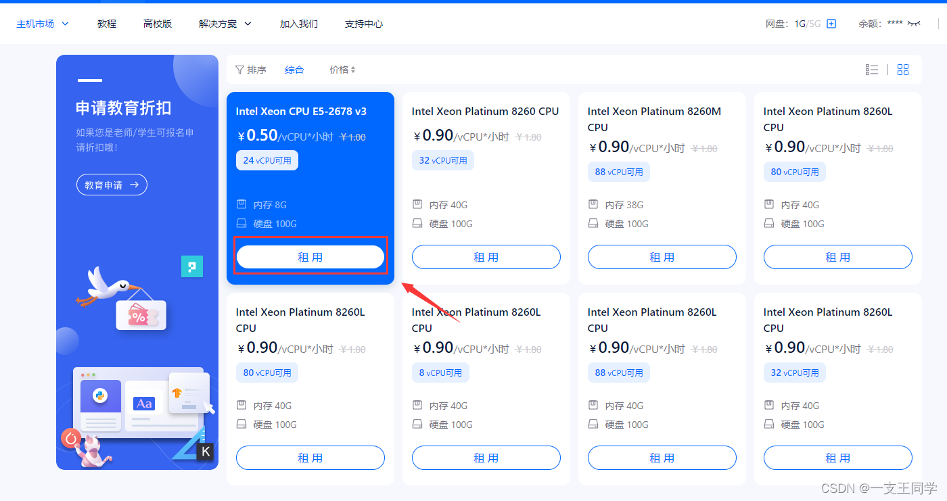Viewport: 947px width, 501px height.
Task: Switch to grid view icon
Action: click(903, 70)
